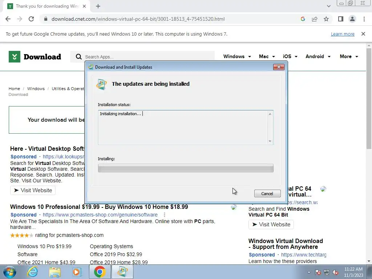Open Windows Media Player taskbar icon
The height and width of the screenshot is (279, 372).
77,272
